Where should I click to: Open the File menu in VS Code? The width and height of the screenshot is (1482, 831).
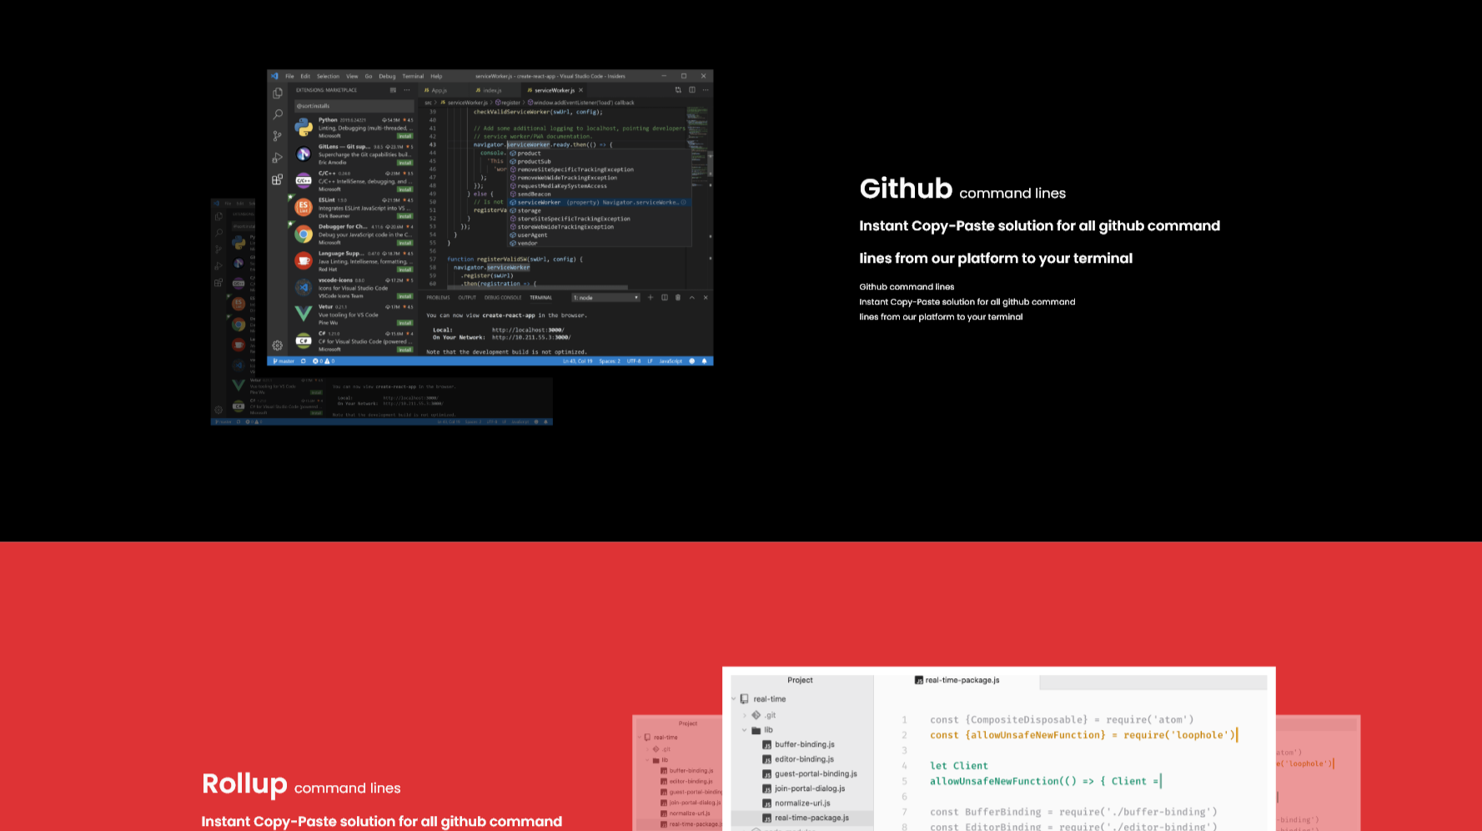pyautogui.click(x=289, y=76)
